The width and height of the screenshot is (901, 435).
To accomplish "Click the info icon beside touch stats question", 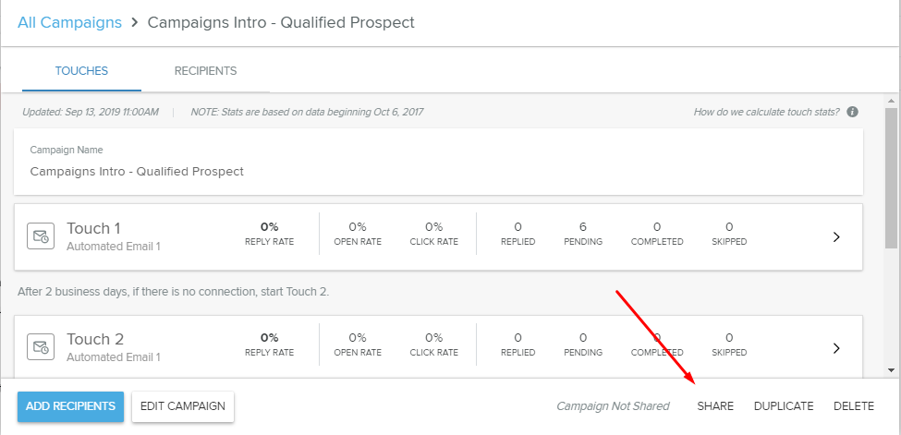I will tap(853, 112).
